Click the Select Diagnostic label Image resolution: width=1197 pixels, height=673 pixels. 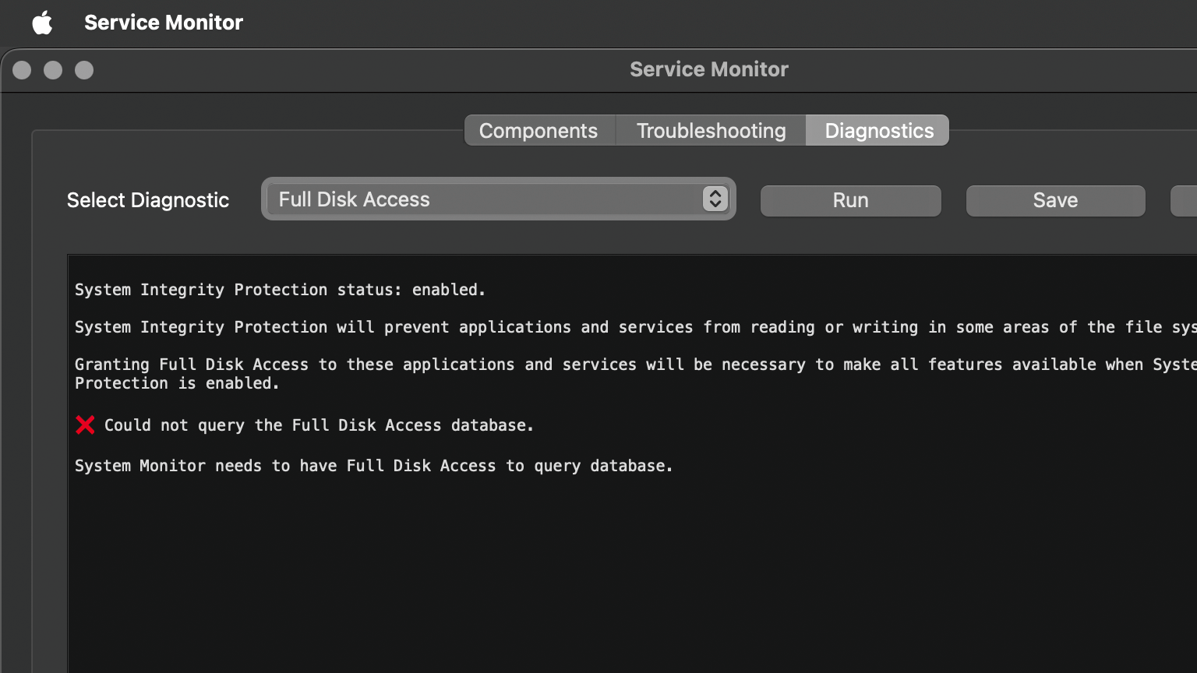pyautogui.click(x=148, y=200)
